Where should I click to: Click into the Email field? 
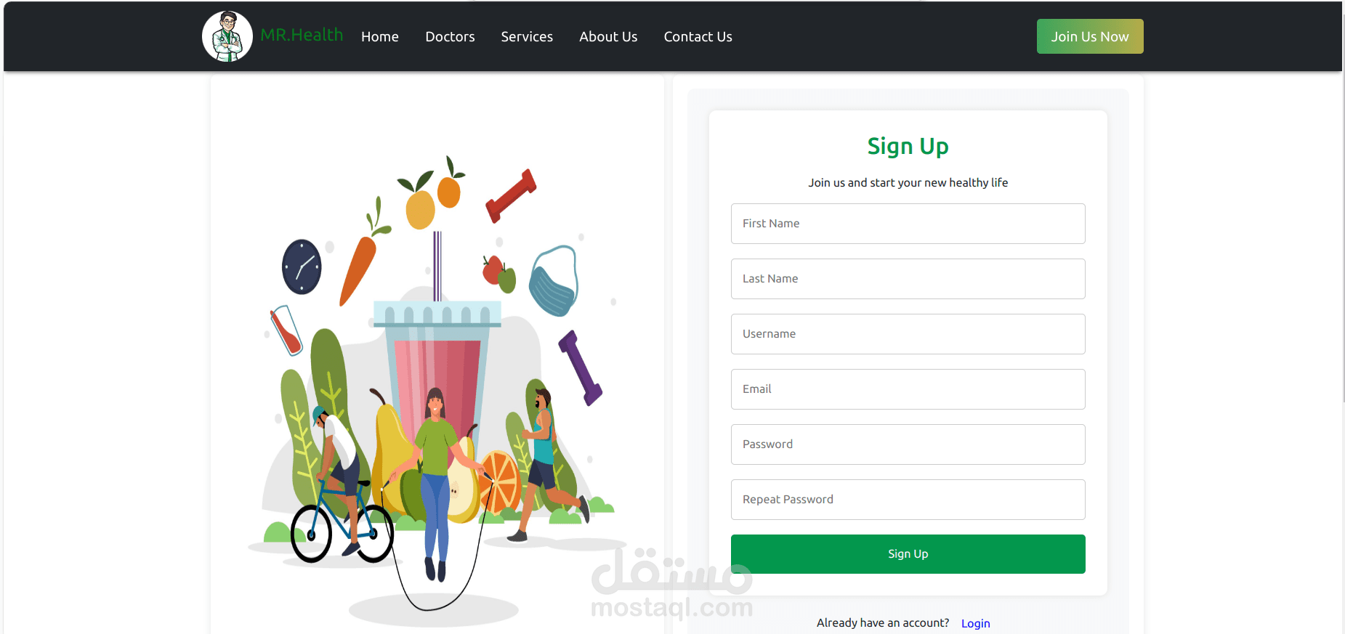[x=908, y=389]
